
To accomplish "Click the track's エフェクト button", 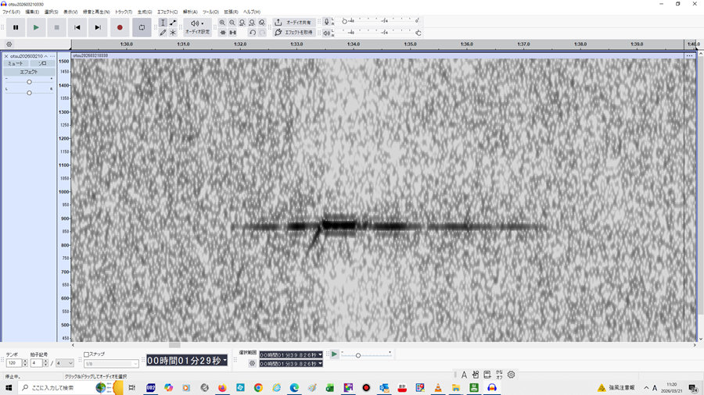I will [x=29, y=72].
